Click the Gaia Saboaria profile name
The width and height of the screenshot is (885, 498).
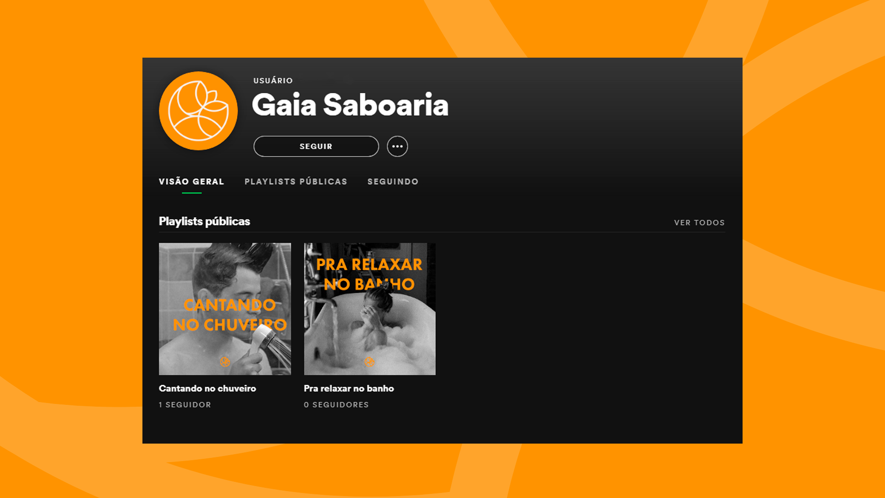tap(350, 105)
